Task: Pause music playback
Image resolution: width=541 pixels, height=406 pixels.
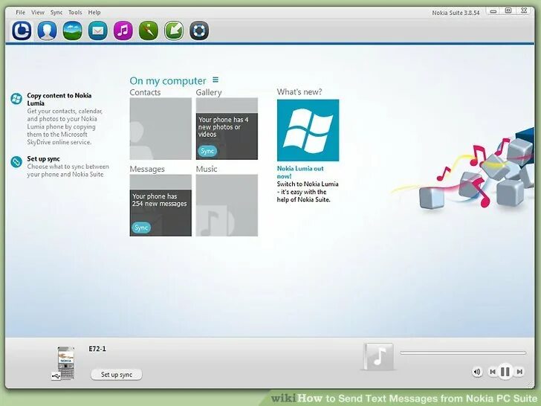Action: tap(505, 372)
